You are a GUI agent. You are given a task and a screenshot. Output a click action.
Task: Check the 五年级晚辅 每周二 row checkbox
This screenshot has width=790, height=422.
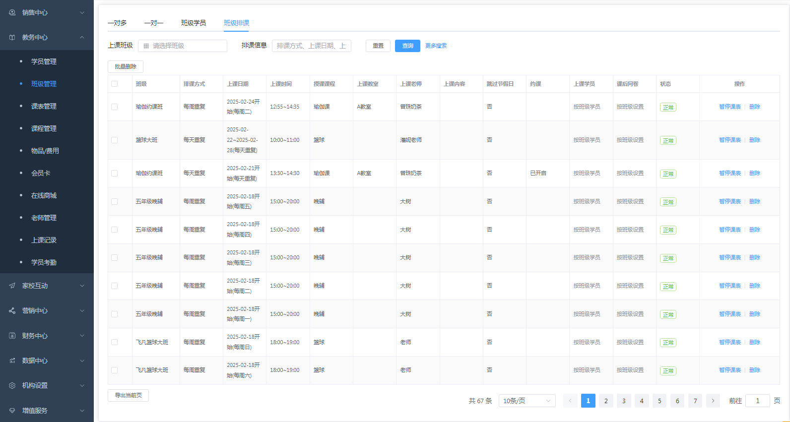tap(115, 286)
